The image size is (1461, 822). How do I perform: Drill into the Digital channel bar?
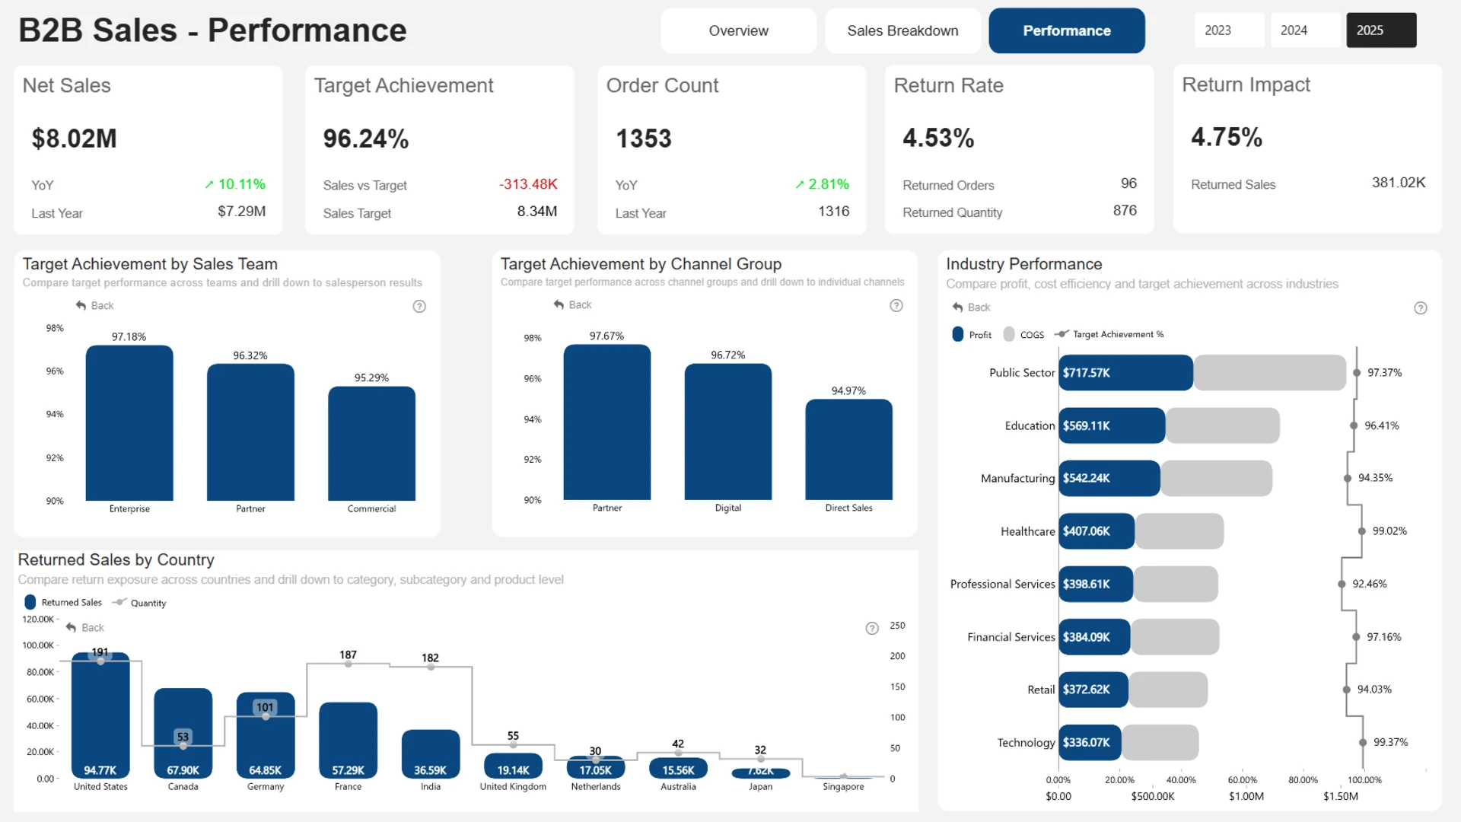coord(728,432)
